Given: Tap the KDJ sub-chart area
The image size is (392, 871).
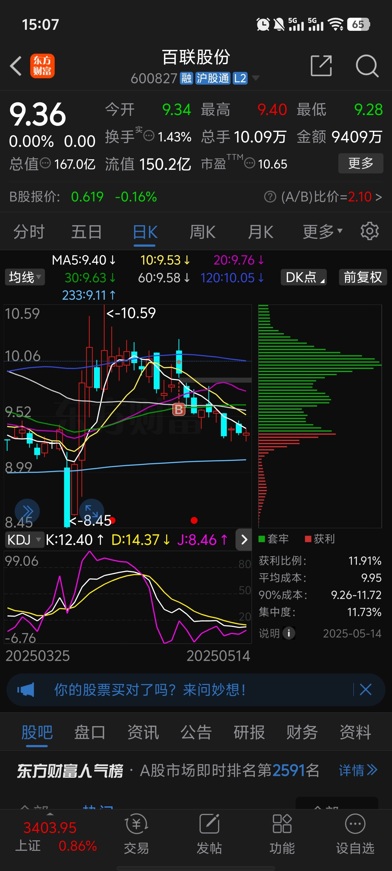Looking at the screenshot, I should click(x=128, y=597).
